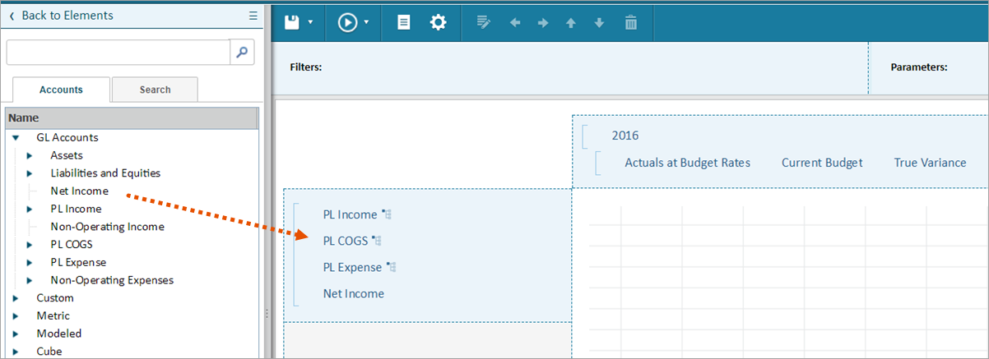Click the Save icon in the toolbar
The width and height of the screenshot is (989, 359).
pos(291,22)
